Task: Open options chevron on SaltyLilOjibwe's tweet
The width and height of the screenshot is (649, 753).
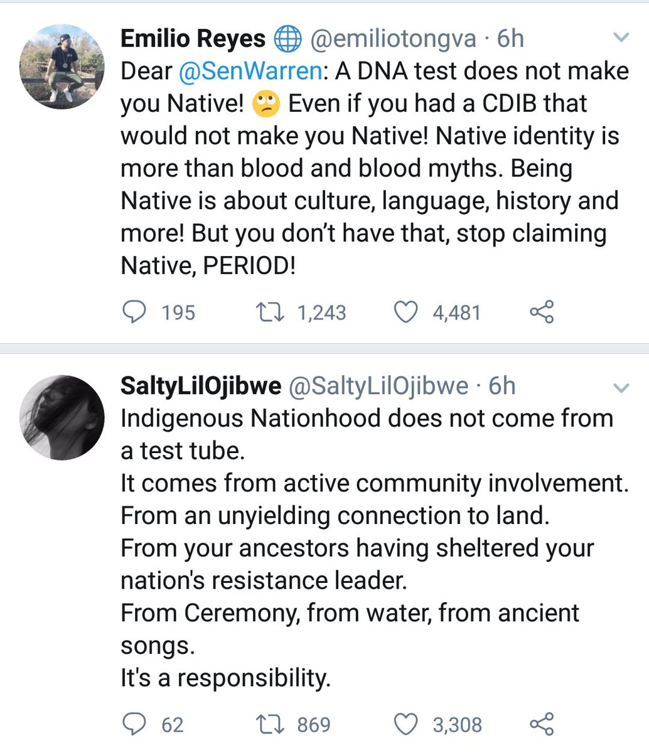Action: pyautogui.click(x=620, y=388)
